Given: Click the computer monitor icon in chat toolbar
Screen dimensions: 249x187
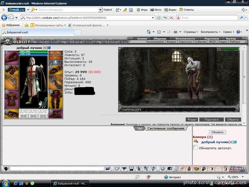Looking at the screenshot, I should (x=131, y=169).
